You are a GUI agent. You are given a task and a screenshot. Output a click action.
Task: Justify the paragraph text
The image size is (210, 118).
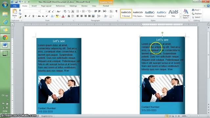(x=89, y=16)
